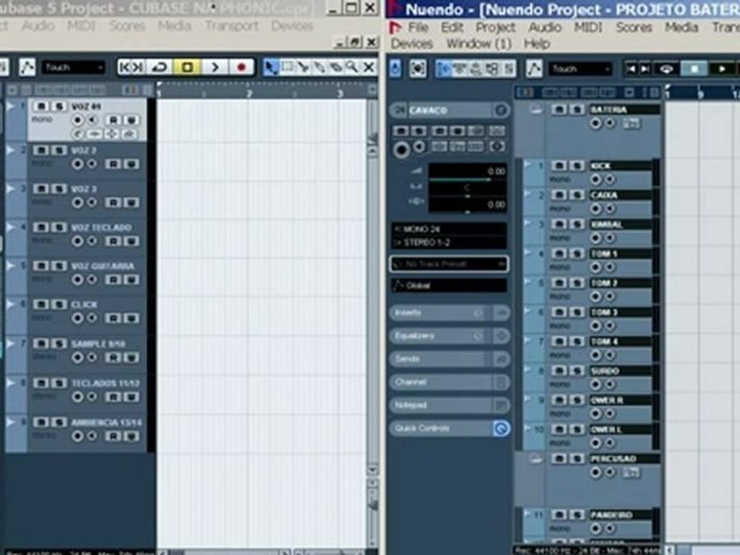
Task: Open the Channel section in Nuendo inspector
Action: 449,382
